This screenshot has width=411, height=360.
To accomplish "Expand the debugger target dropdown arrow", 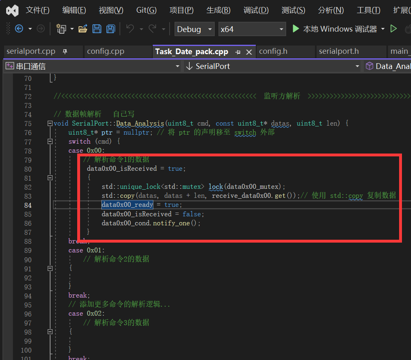I will click(383, 29).
